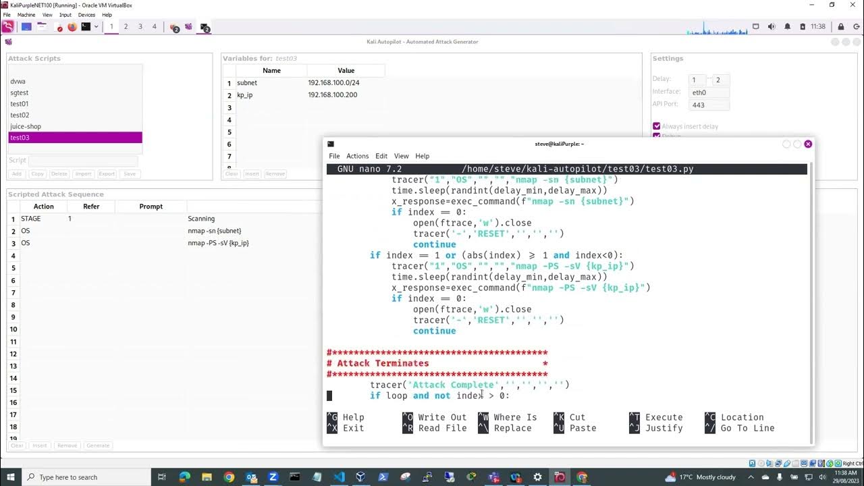Click the Script name input field
This screenshot has height=486, width=864.
[x=83, y=161]
